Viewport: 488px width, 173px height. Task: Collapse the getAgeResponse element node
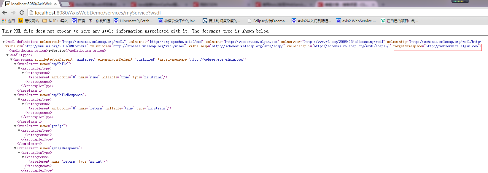[x=15, y=148]
